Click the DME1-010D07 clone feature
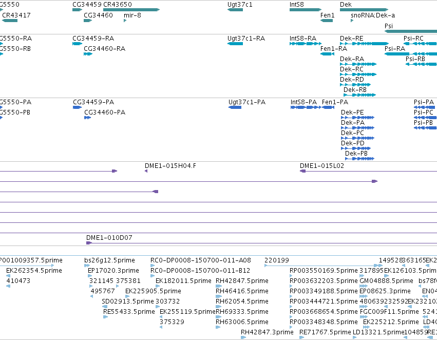 coord(261,243)
